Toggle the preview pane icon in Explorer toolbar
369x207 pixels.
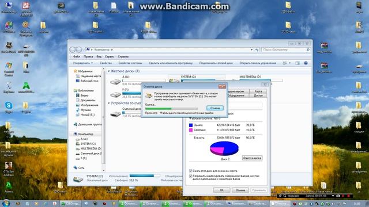[298, 63]
